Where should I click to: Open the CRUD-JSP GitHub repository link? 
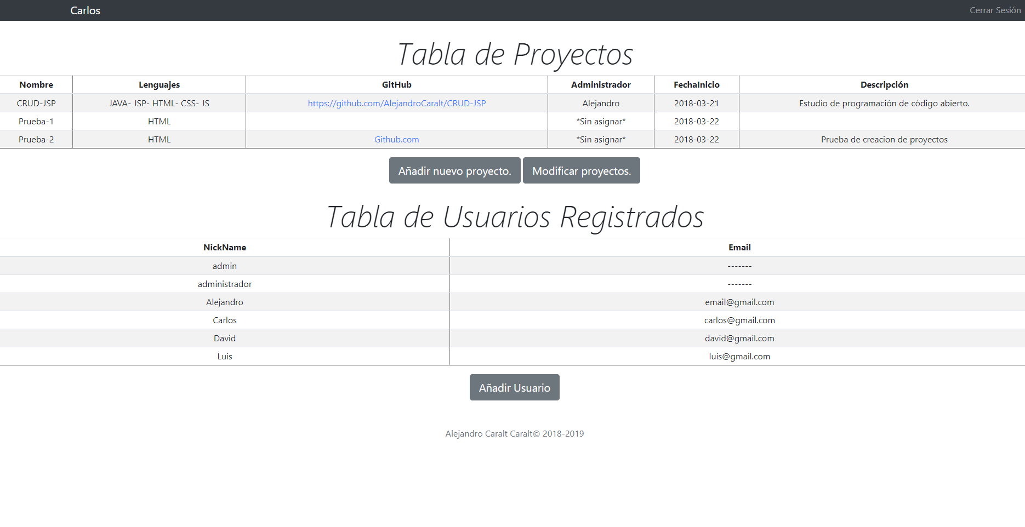click(397, 103)
